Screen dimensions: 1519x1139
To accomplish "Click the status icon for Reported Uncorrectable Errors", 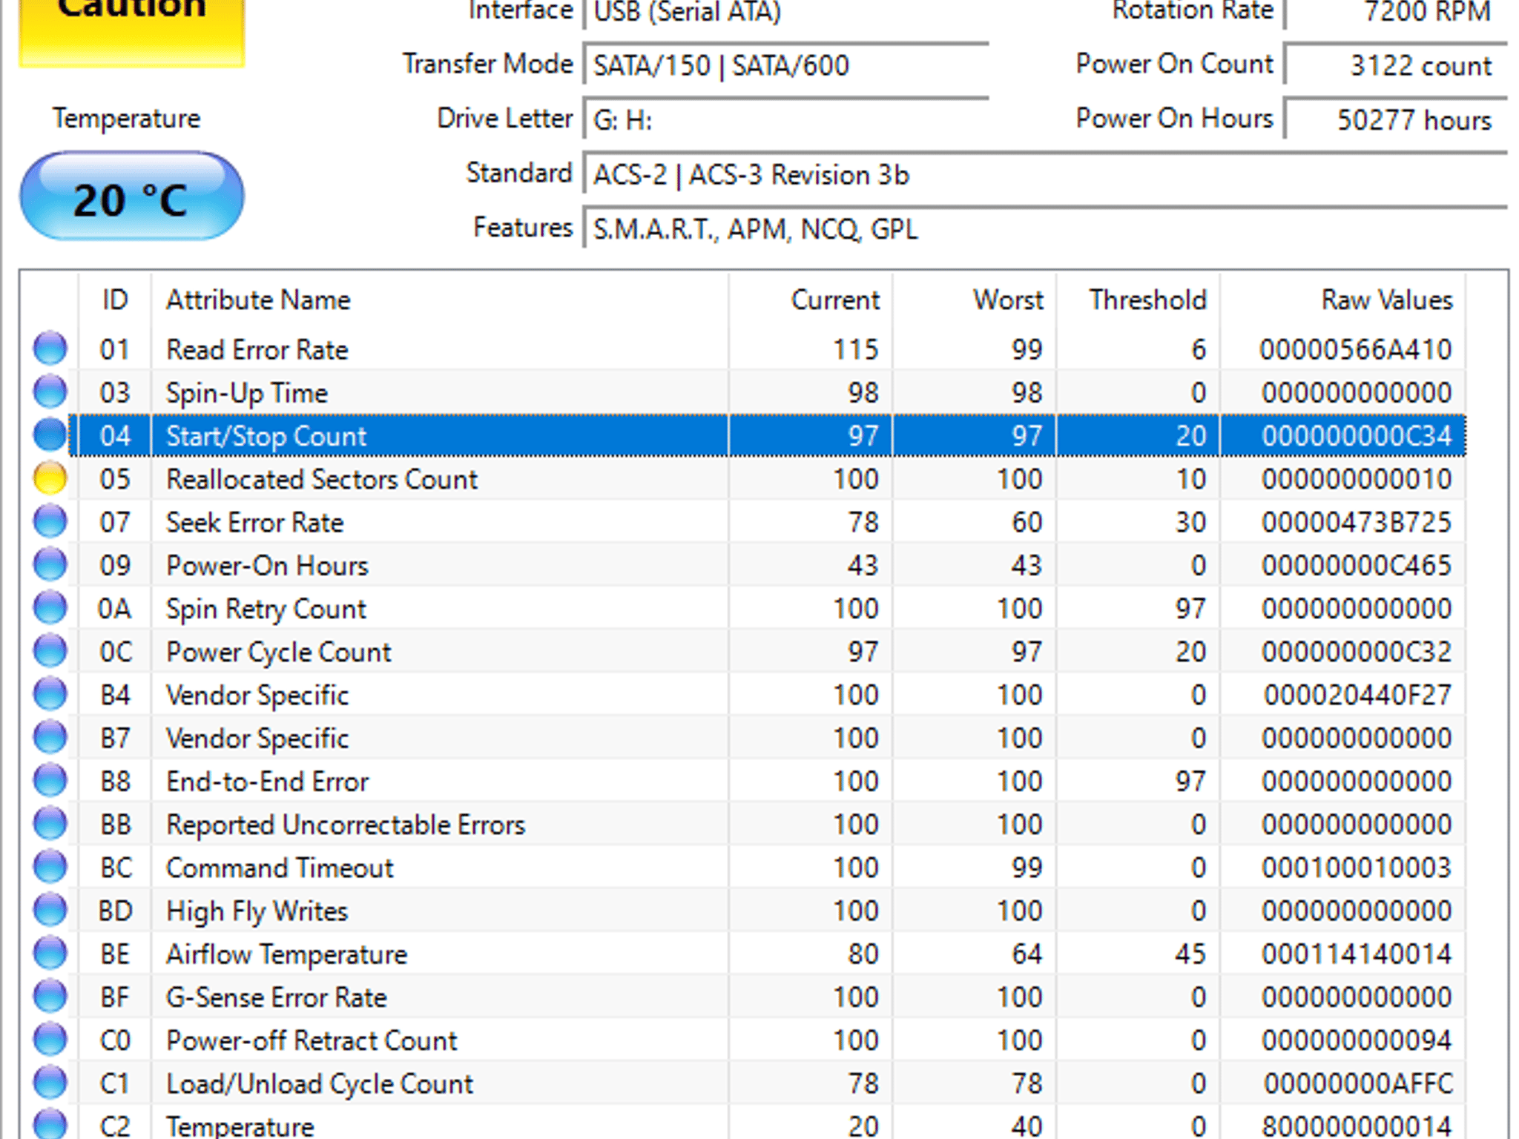I will pos(50,824).
